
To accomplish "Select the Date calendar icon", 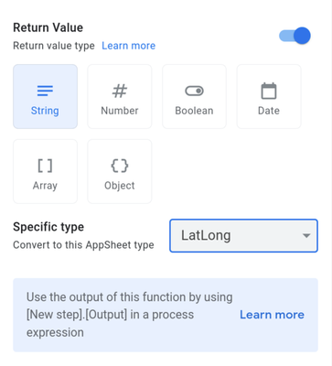I will pyautogui.click(x=269, y=91).
